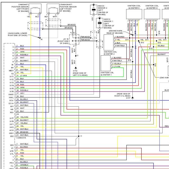The width and height of the screenshot is (169, 169).
Task: Click the Ignition Coil & Igniter 4 box
Action: 152,14
